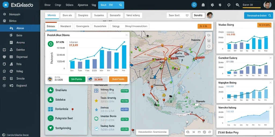Click the heart icon in Seor Sact field
Viewport: 275px width, 137px height.
tap(187, 15)
